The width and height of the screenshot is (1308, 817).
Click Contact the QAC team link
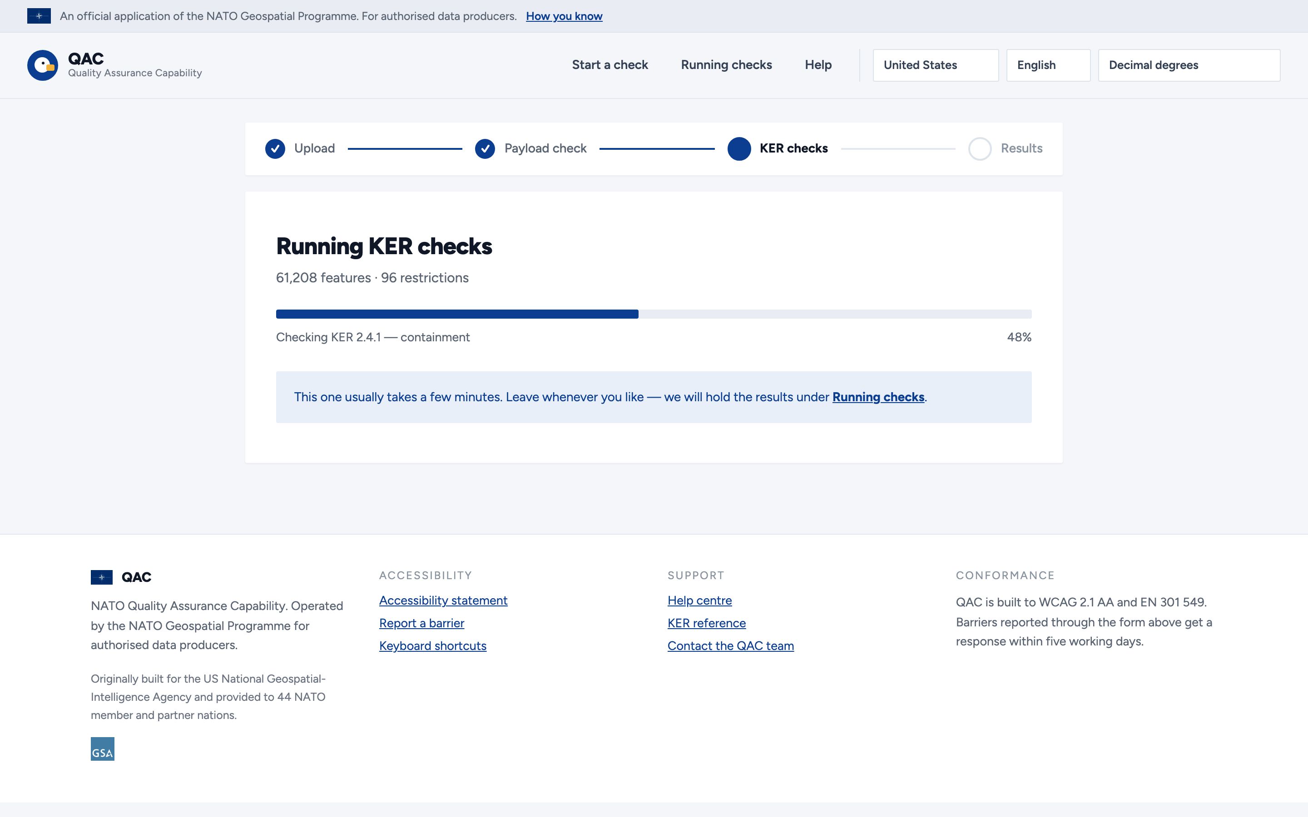[x=731, y=646]
